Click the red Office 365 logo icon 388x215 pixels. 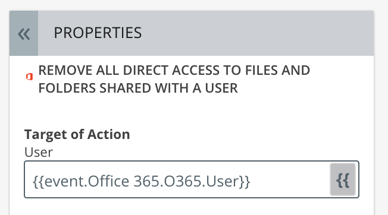click(x=29, y=77)
